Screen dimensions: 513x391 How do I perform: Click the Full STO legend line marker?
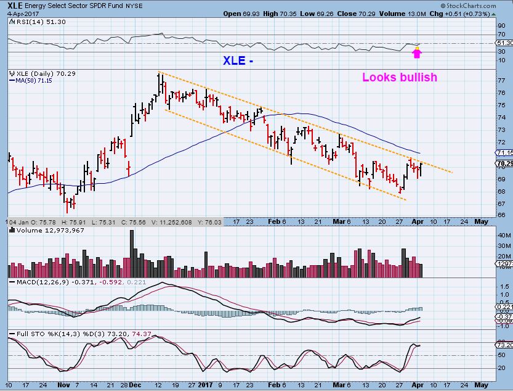pyautogui.click(x=12, y=334)
